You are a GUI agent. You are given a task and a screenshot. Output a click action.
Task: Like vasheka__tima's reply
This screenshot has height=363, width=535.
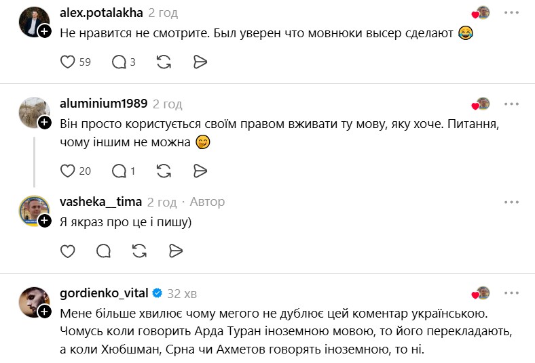(68, 251)
